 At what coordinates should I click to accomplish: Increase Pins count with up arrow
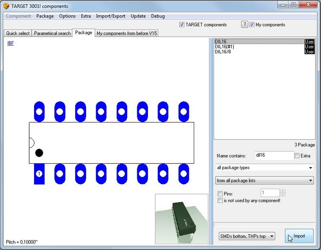[283, 191]
